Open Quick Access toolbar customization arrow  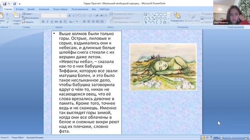click(x=20, y=4)
